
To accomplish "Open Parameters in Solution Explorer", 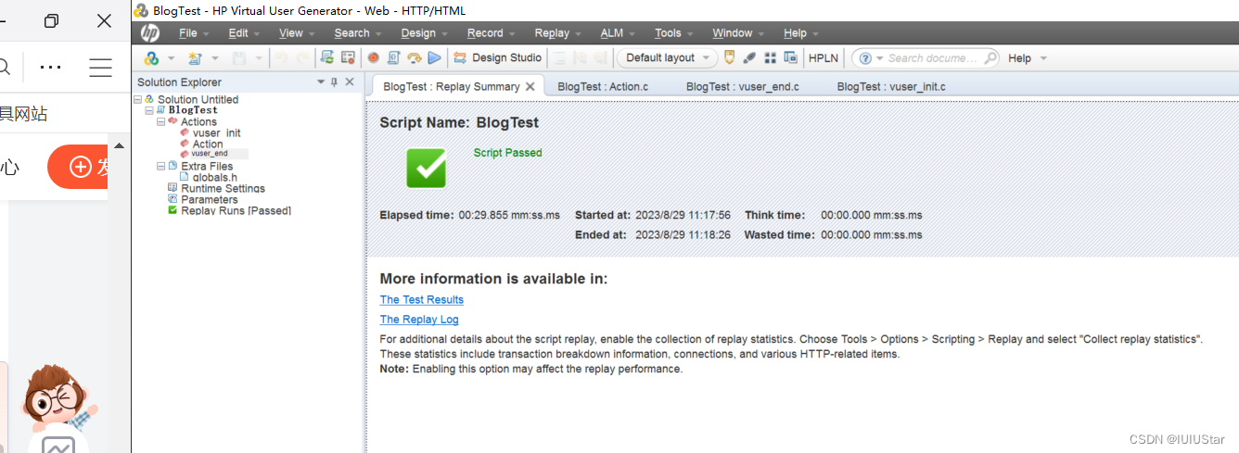I will click(x=209, y=199).
